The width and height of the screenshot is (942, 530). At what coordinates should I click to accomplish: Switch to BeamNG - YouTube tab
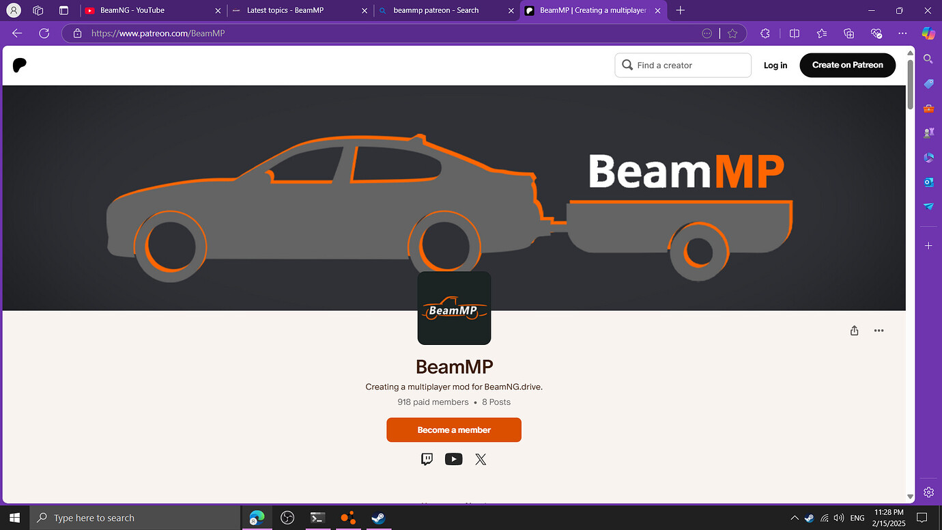coord(153,10)
